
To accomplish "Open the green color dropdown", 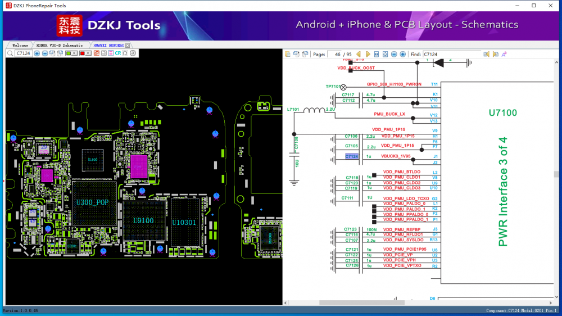I will point(74,53).
